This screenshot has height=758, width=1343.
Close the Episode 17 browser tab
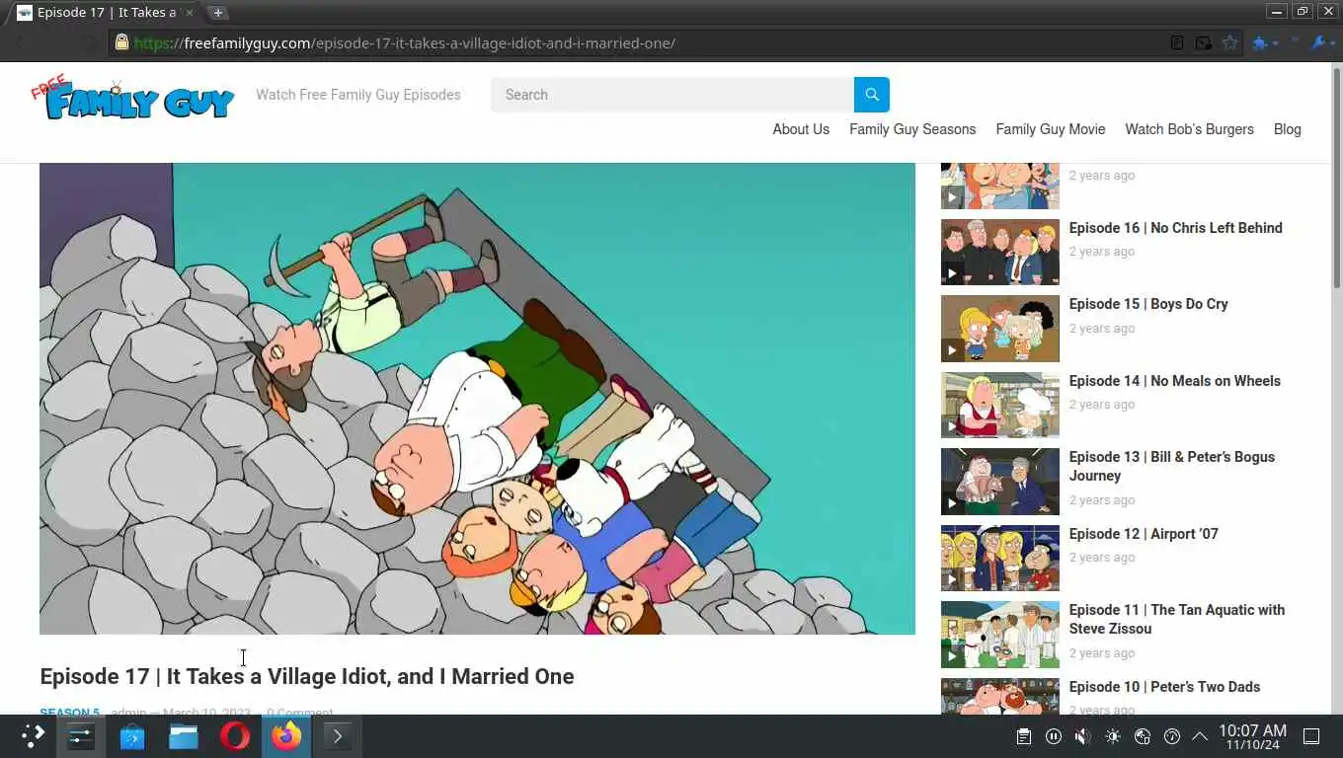tap(190, 13)
